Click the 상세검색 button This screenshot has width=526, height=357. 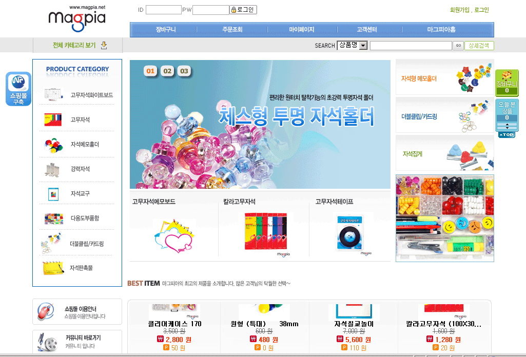click(479, 46)
